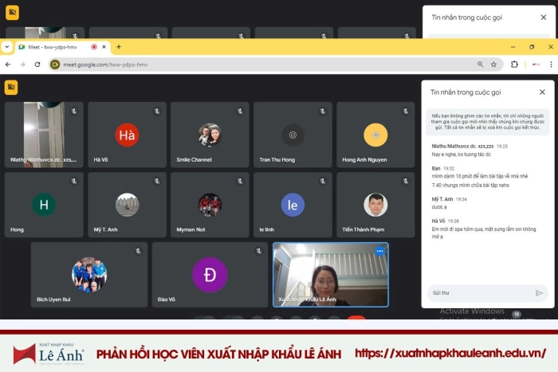Open browser extensions puzzle icon
558x372 pixels.
pos(514,65)
